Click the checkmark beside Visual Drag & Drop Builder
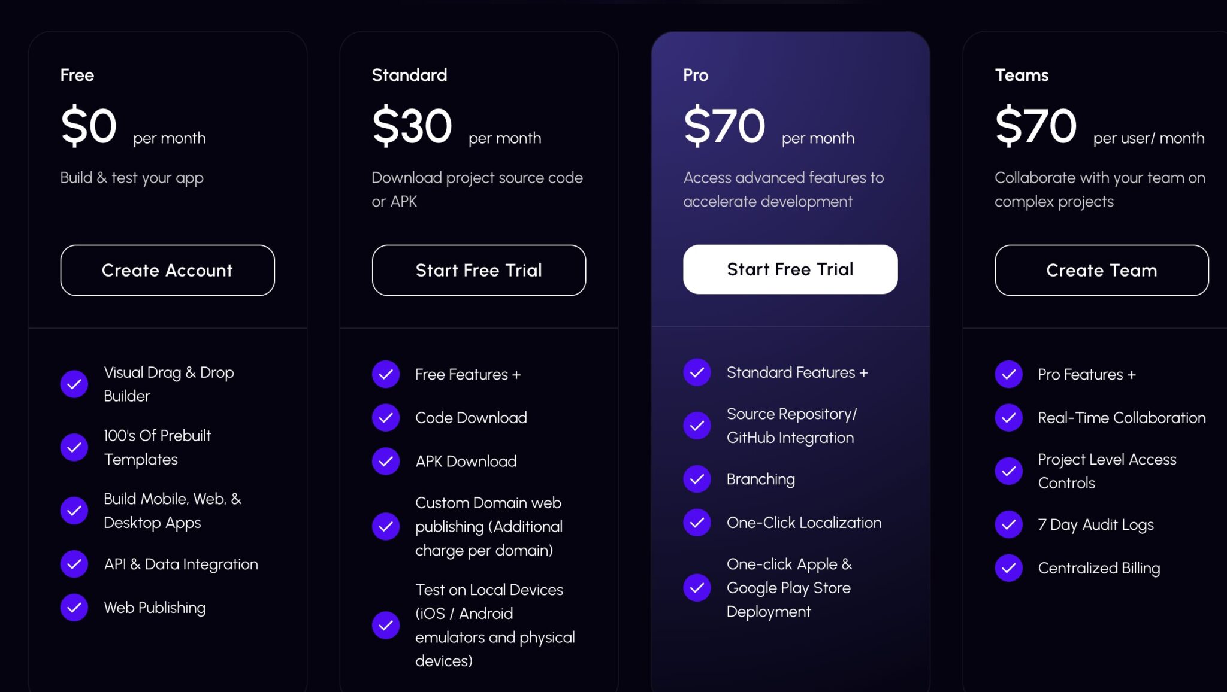This screenshot has height=692, width=1227. point(74,384)
